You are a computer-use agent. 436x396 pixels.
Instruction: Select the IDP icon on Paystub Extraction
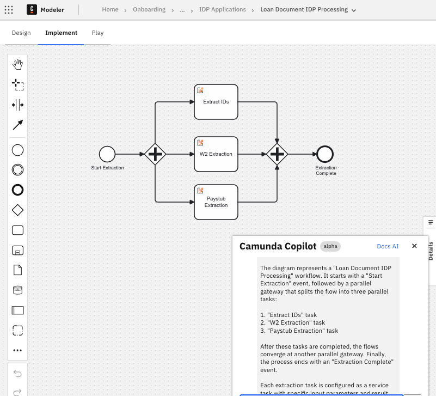pyautogui.click(x=200, y=190)
